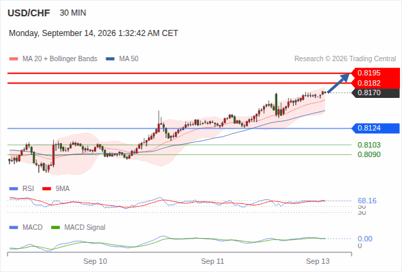Click the MA 20 + Bollinger Bands red swatch

click(x=14, y=59)
